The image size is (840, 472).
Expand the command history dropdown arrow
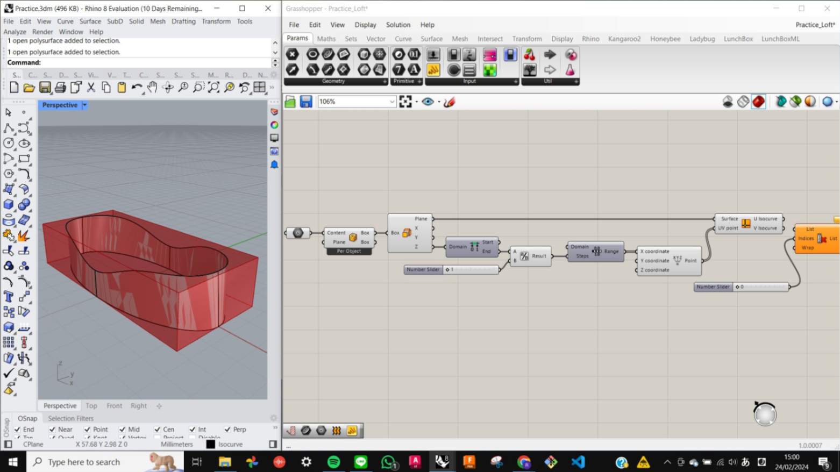[275, 53]
